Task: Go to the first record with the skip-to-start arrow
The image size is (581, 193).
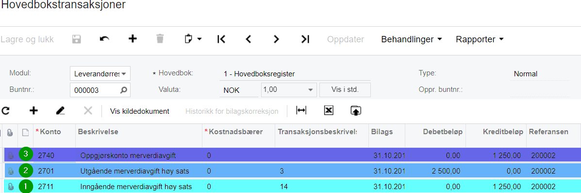Action: (x=222, y=39)
